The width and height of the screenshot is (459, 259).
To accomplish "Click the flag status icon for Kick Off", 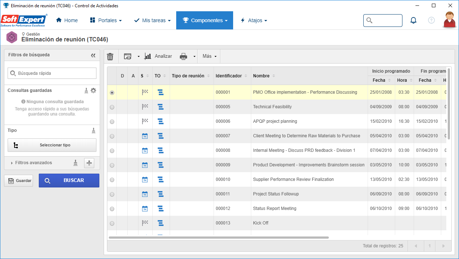I will (145, 223).
